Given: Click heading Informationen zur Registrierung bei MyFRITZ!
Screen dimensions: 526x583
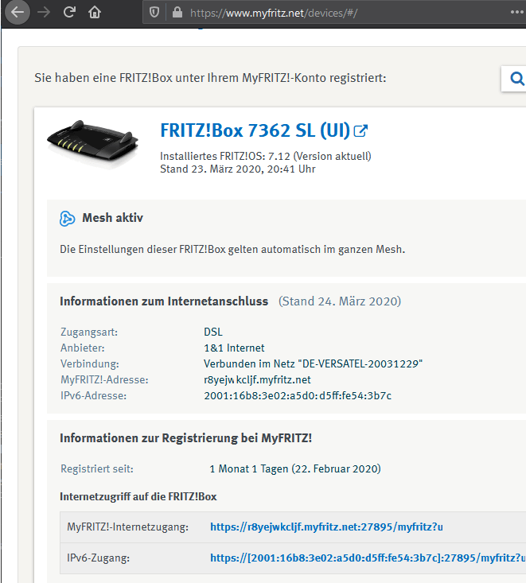Looking at the screenshot, I should (x=185, y=438).
